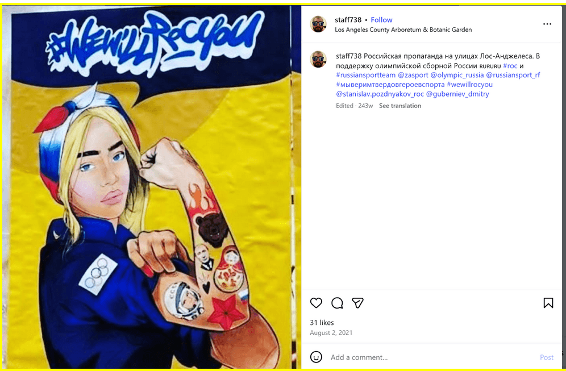Open the emoji picker smiley icon

point(316,357)
